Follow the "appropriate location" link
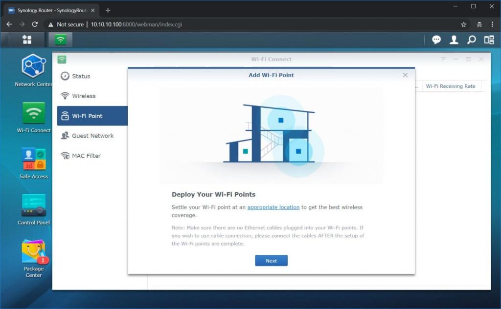The image size is (501, 309). [273, 207]
